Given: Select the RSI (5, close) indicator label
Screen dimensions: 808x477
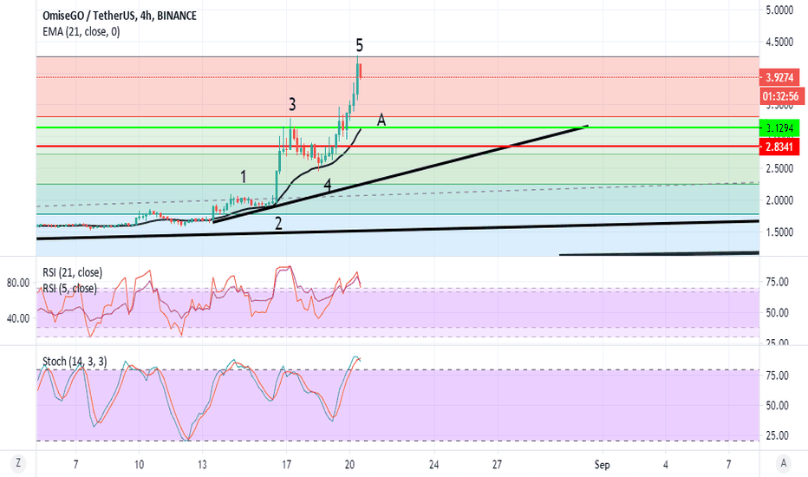Looking at the screenshot, I should pyautogui.click(x=69, y=288).
